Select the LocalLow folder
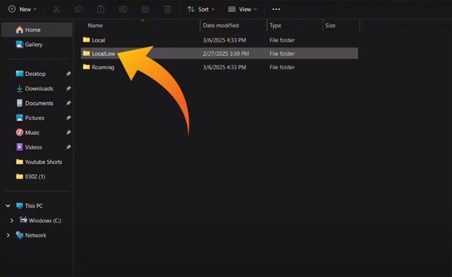452x277 pixels. point(103,53)
